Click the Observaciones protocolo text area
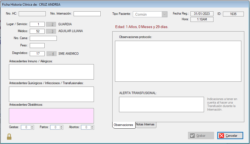Image resolution: width=250 pixels, height=144 pixels. [x=178, y=61]
